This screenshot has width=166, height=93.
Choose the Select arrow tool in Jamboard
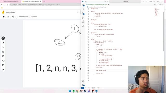[x=3, y=47]
